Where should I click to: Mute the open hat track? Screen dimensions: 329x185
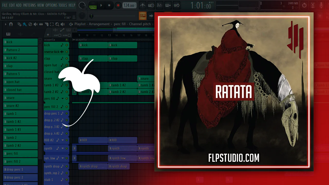click(x=67, y=65)
